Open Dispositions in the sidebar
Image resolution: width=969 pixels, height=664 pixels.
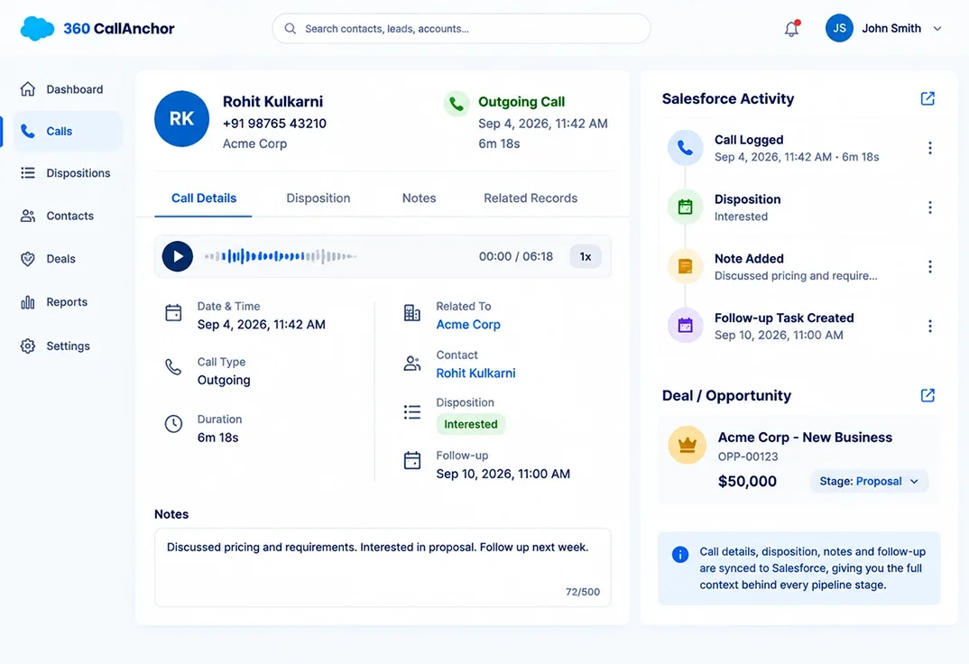[x=68, y=173]
